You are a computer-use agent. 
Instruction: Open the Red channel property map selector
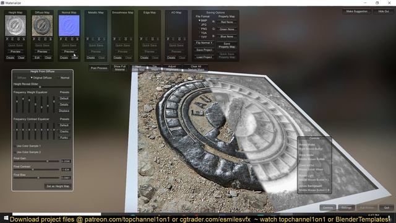tap(227, 22)
